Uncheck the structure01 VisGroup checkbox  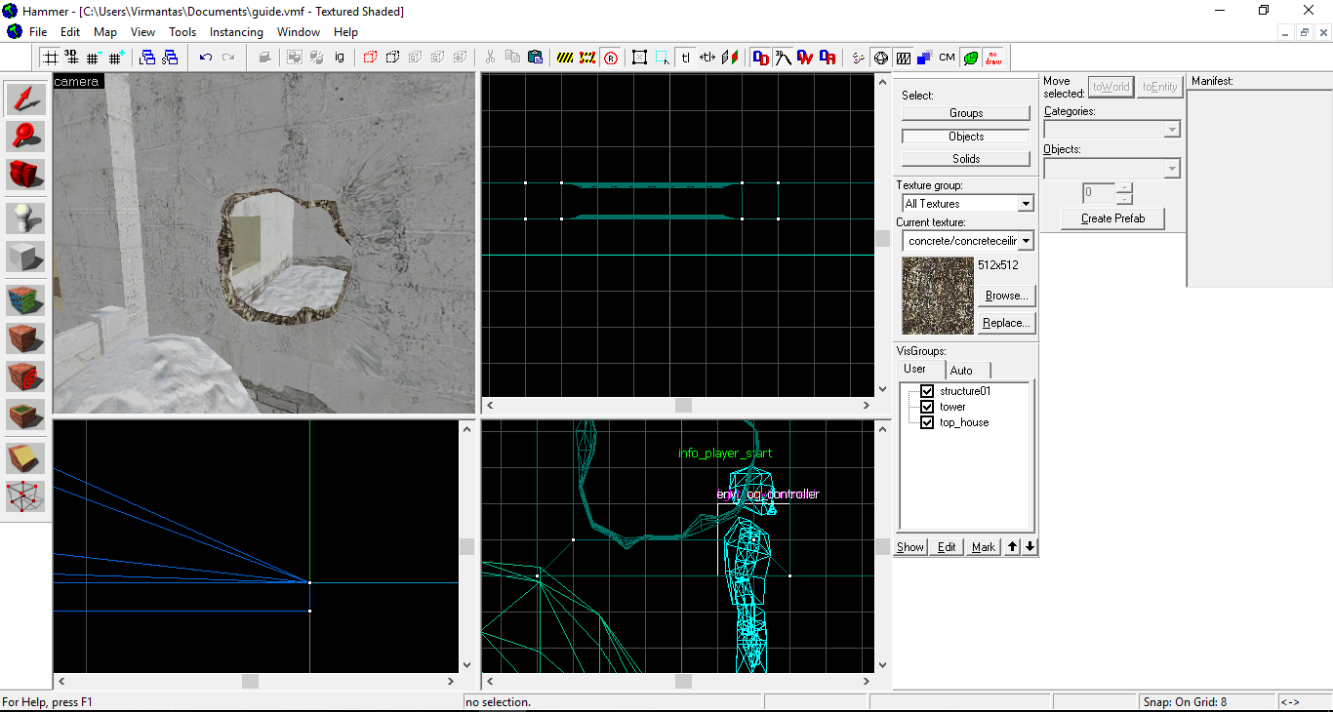(x=927, y=391)
